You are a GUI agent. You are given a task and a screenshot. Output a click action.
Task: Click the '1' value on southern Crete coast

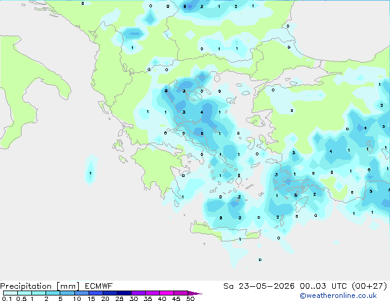240,239
